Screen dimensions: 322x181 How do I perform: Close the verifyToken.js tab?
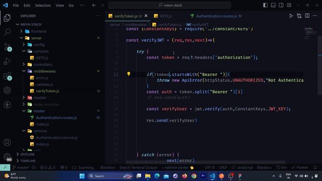click(146, 16)
